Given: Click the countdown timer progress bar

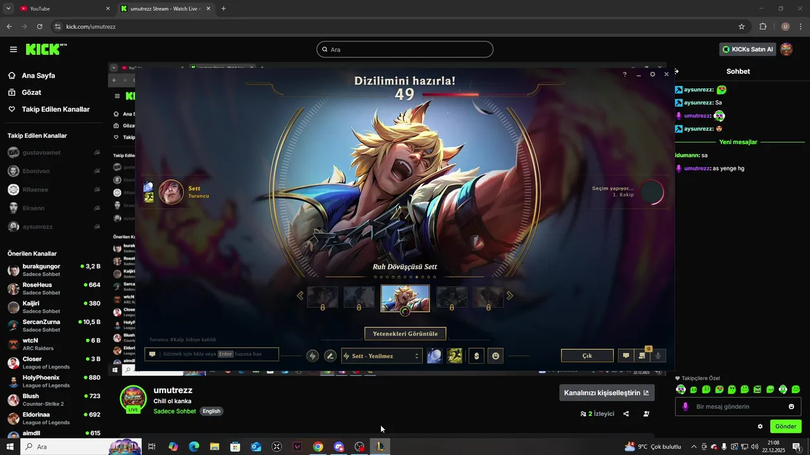Looking at the screenshot, I should [451, 95].
